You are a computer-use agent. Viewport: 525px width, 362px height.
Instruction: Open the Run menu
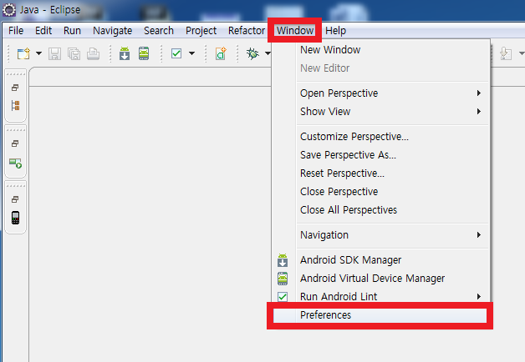(x=73, y=31)
